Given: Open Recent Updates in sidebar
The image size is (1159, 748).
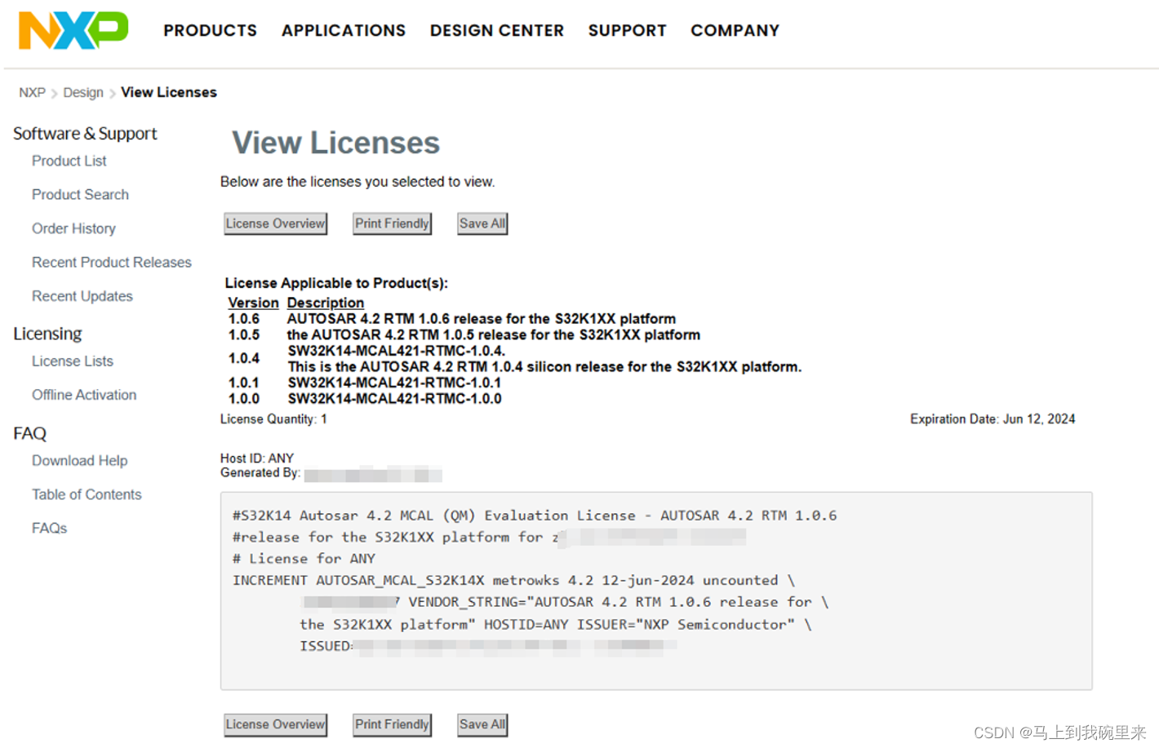Looking at the screenshot, I should (82, 296).
